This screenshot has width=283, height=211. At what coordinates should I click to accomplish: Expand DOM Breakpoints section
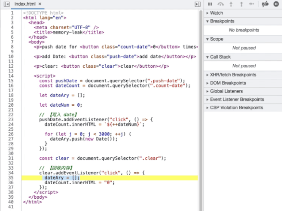pos(243,83)
